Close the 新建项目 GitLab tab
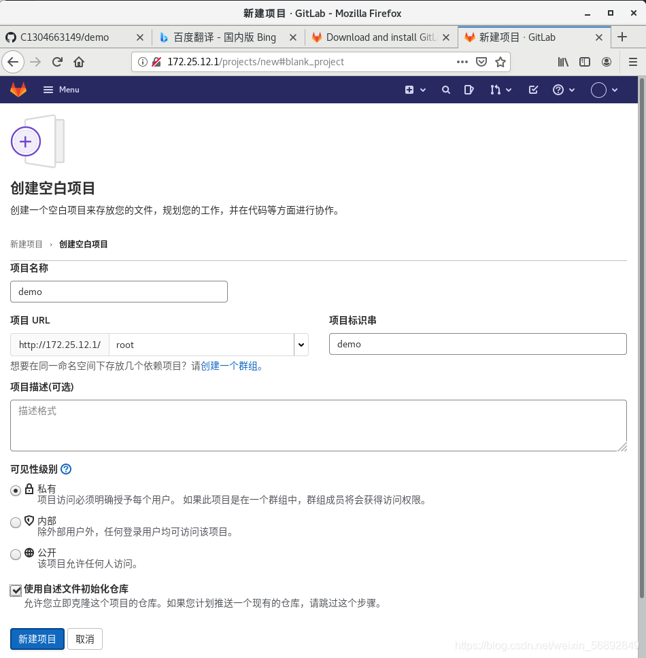The width and height of the screenshot is (646, 658). (599, 37)
